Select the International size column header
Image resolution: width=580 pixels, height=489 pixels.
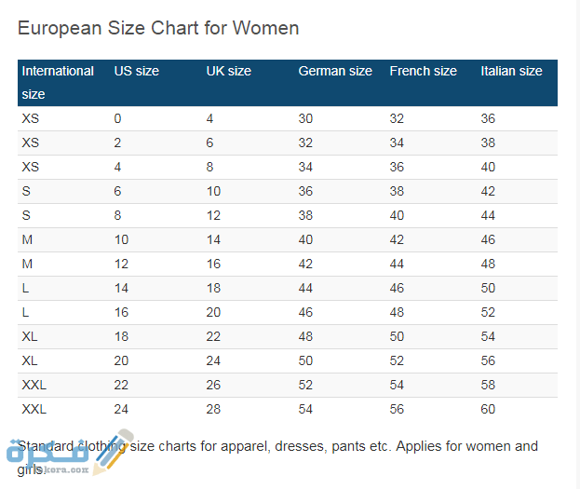coord(58,82)
